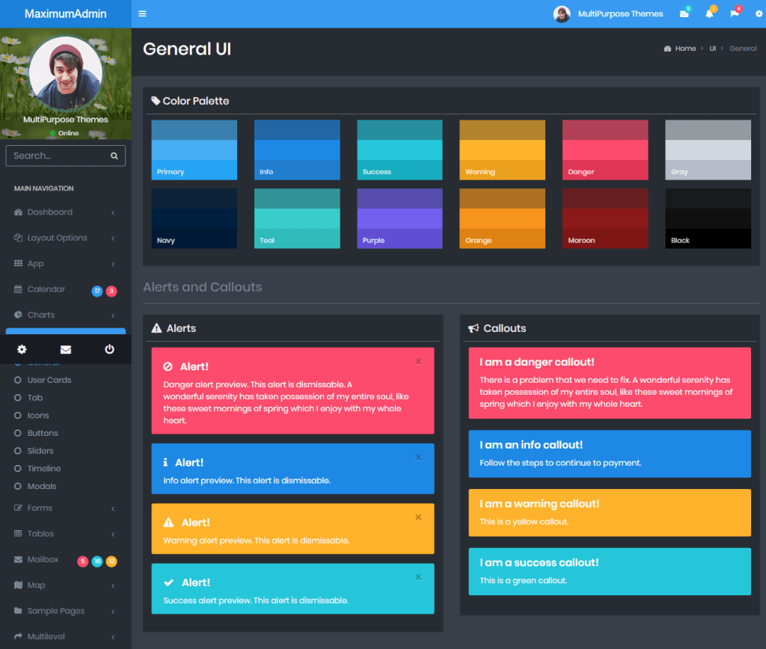This screenshot has height=649, width=766.
Task: Open the Mailbox navigation label
Action: coord(43,559)
